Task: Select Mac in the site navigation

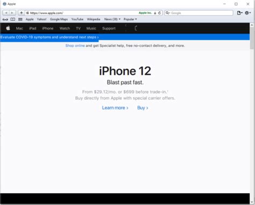Action: 19,28
